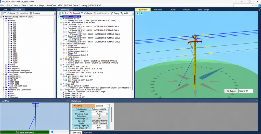Click the LoadCase NESC 23 Grade C label
Image resolution: width=261 pixels, height=134 pixels.
pyautogui.click(x=74, y=6)
